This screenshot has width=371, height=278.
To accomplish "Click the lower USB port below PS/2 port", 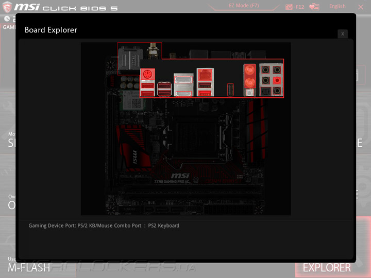I will click(x=148, y=93).
